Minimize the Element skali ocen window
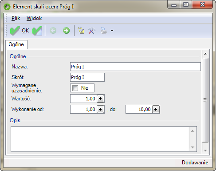This screenshot has width=216, height=171. click(x=174, y=5)
